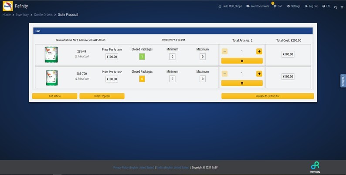
Task: Click green closed packages badge for 285-49
Action: click(142, 57)
